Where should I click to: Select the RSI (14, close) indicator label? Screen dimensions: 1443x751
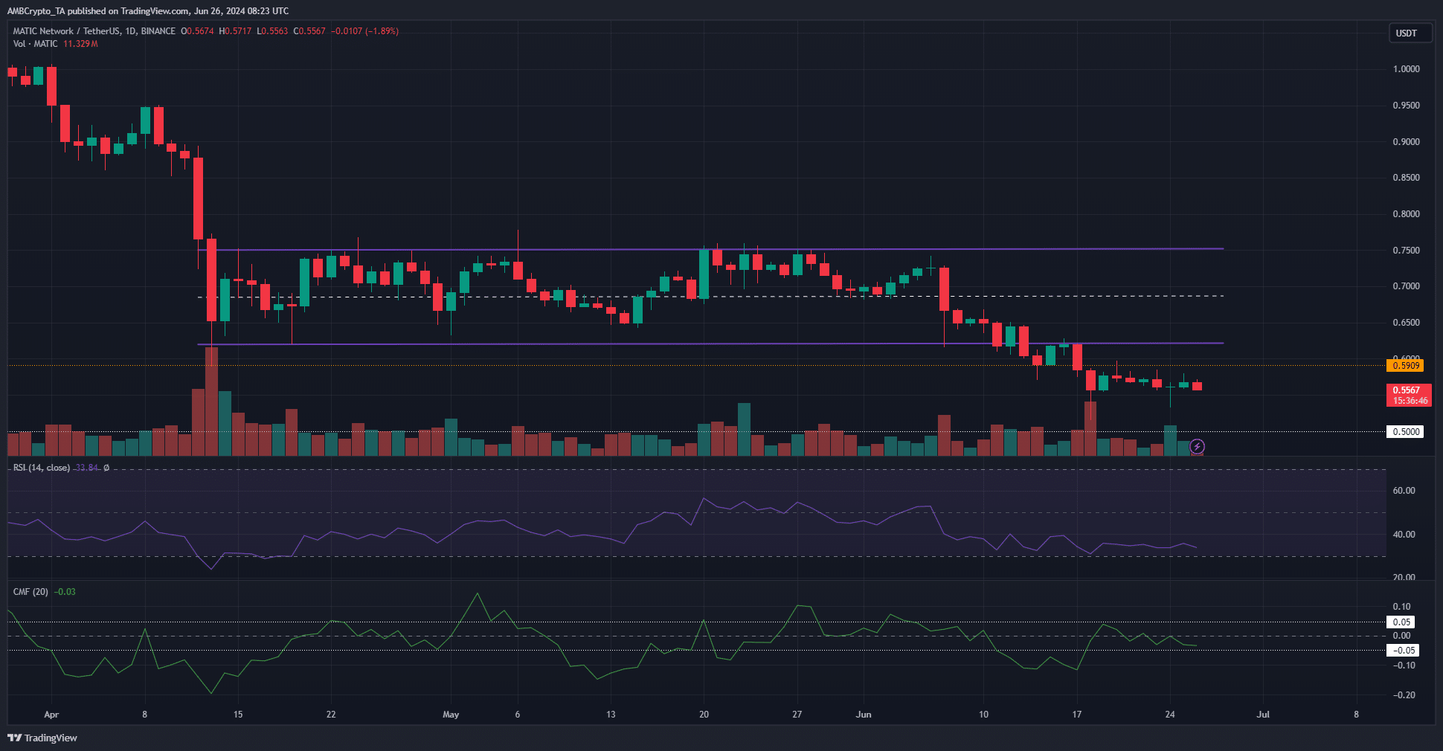pos(42,468)
